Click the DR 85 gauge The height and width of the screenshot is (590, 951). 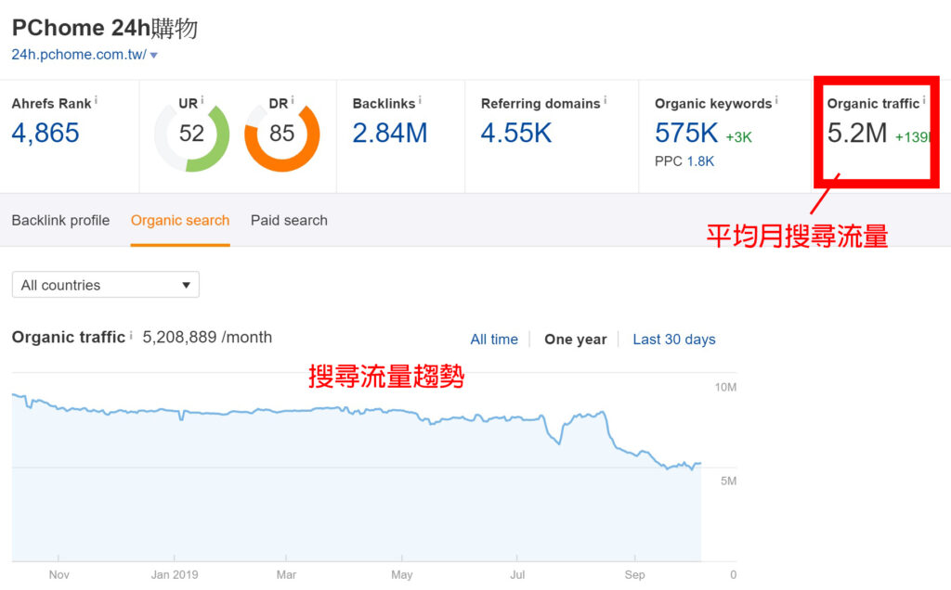click(x=282, y=135)
